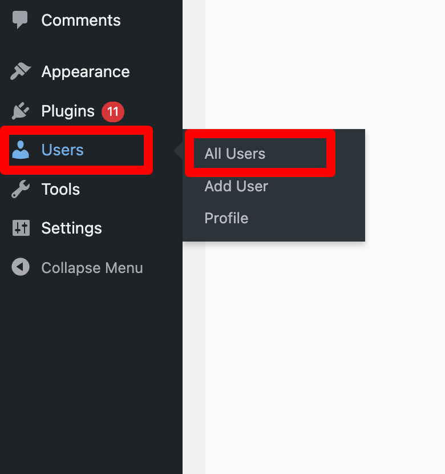Click the Users person icon
Viewport: 445px width, 474px height.
pyautogui.click(x=21, y=150)
